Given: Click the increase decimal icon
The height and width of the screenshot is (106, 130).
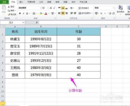Looking at the screenshot, I should [110, 13].
